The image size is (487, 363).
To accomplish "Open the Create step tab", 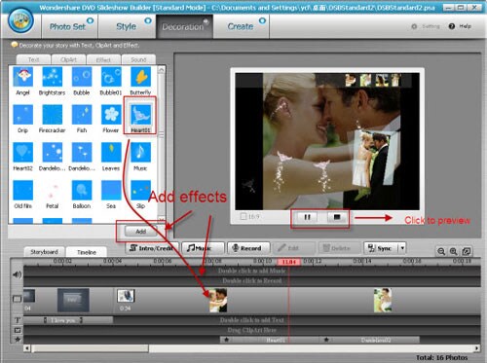I will [x=242, y=26].
